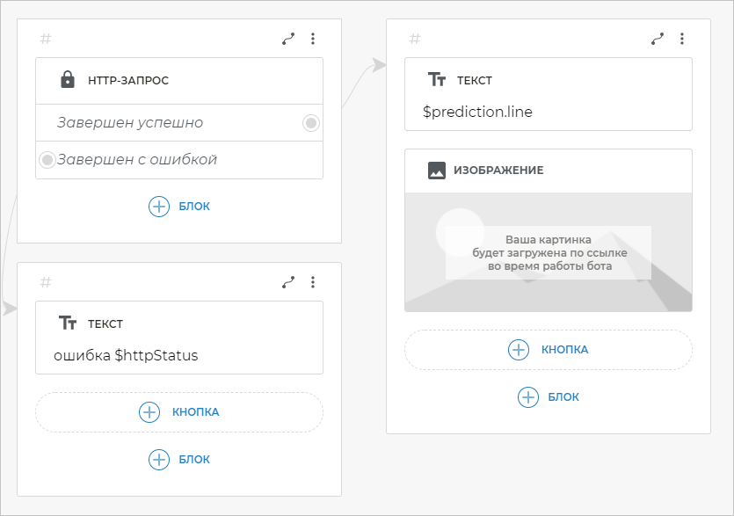
Task: Open three-dot menu of the HTTP-ЗАПРОС card
Action: [313, 39]
